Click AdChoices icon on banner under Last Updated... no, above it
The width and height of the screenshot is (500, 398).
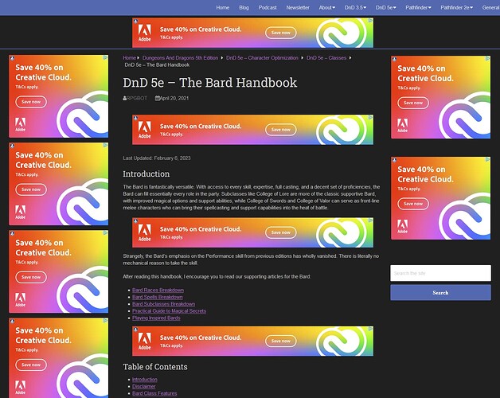pyautogui.click(x=371, y=117)
